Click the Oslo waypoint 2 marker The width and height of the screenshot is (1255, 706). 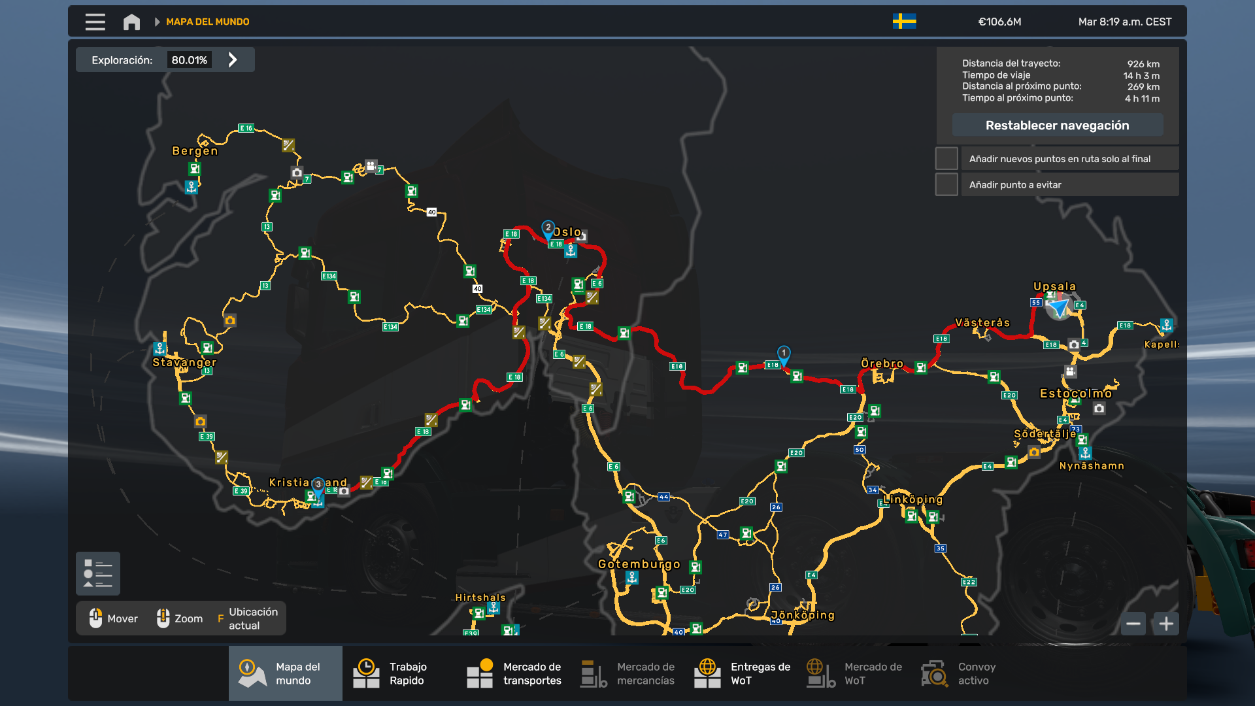(548, 228)
